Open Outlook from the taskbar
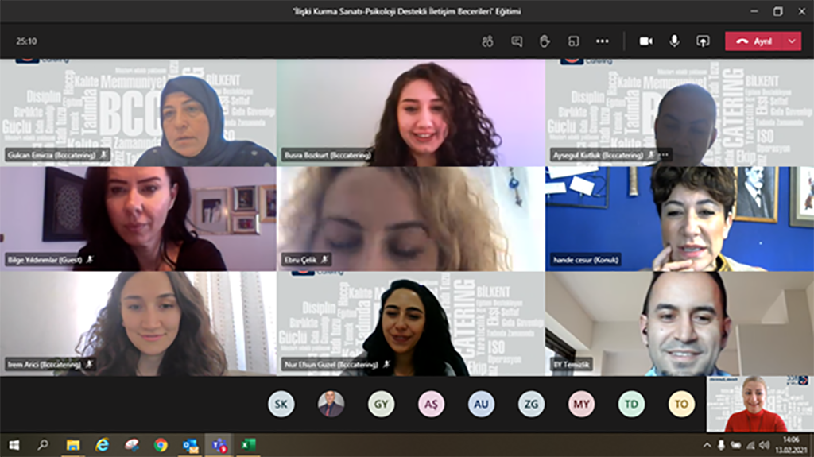The width and height of the screenshot is (814, 457). coord(191,445)
